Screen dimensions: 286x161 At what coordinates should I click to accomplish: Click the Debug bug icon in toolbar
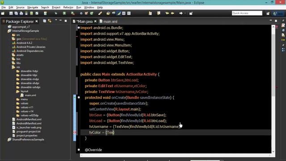pyautogui.click(x=56, y=13)
